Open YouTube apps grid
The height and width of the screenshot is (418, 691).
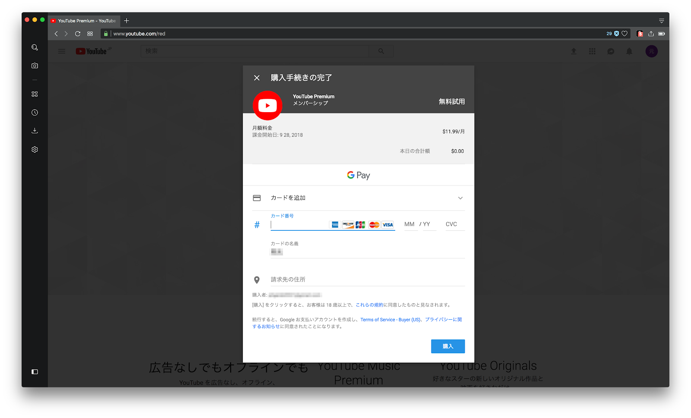coord(592,51)
